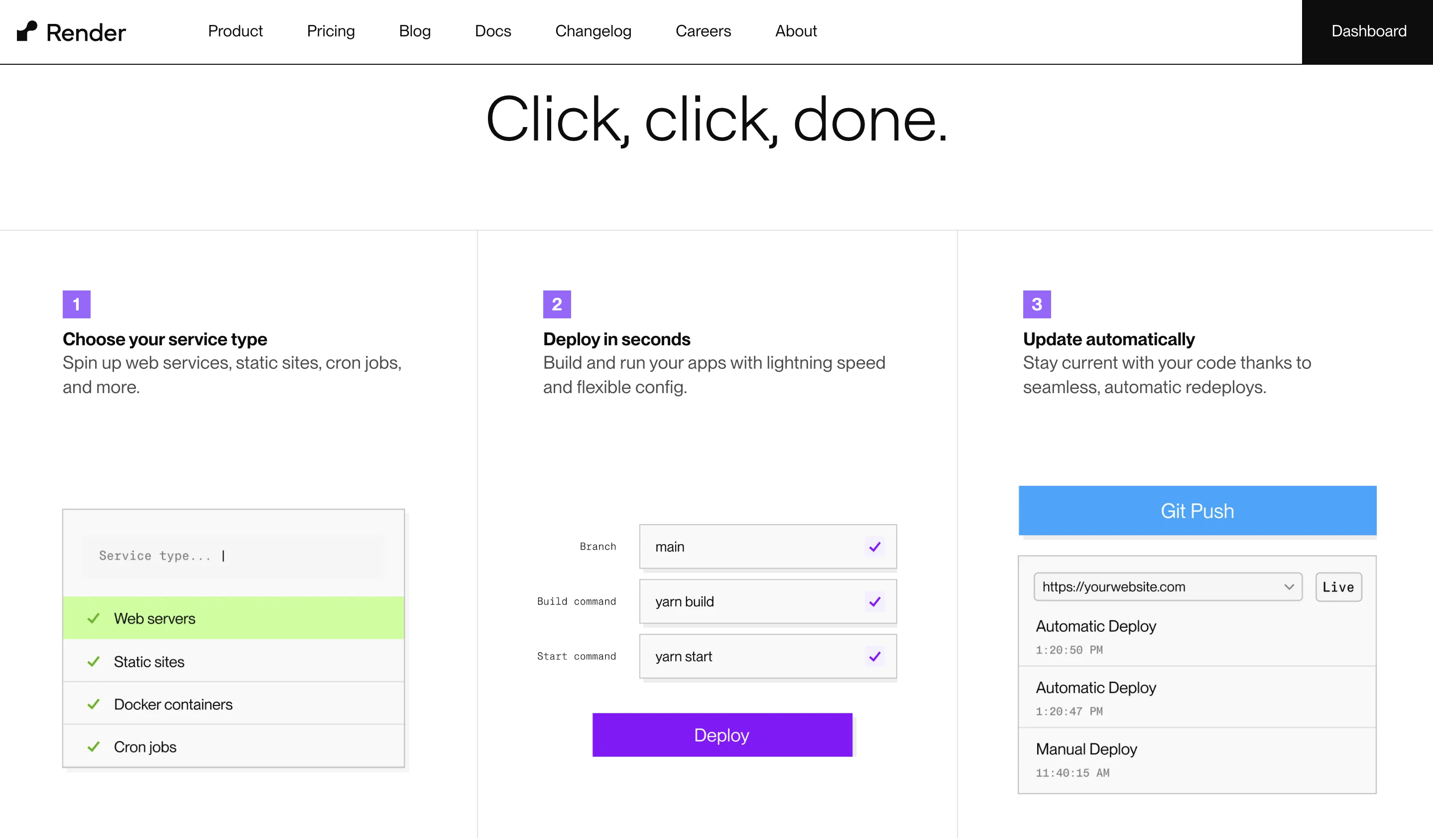1433x838 pixels.
Task: Toggle the checkmark in the yarn build field
Action: click(874, 601)
